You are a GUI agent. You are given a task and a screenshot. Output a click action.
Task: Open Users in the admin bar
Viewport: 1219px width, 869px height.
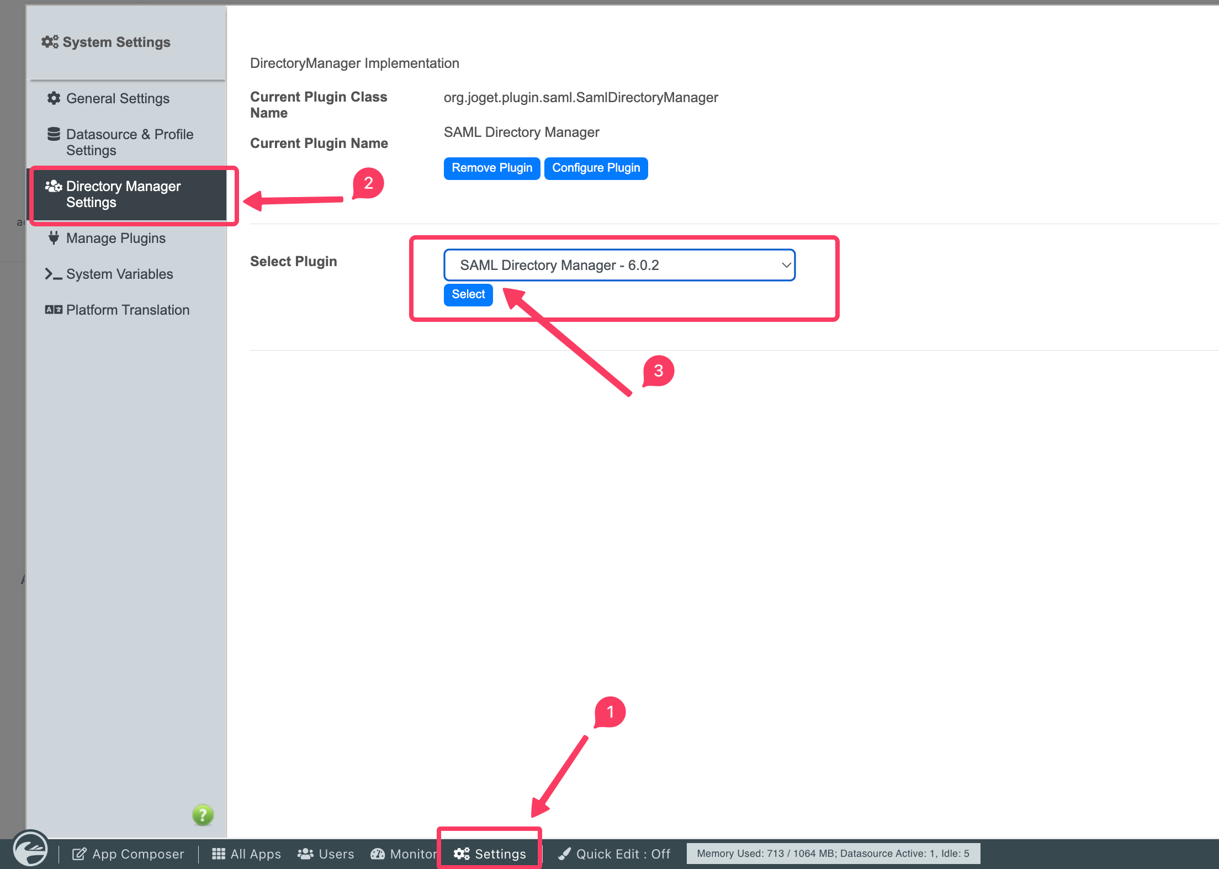[326, 854]
